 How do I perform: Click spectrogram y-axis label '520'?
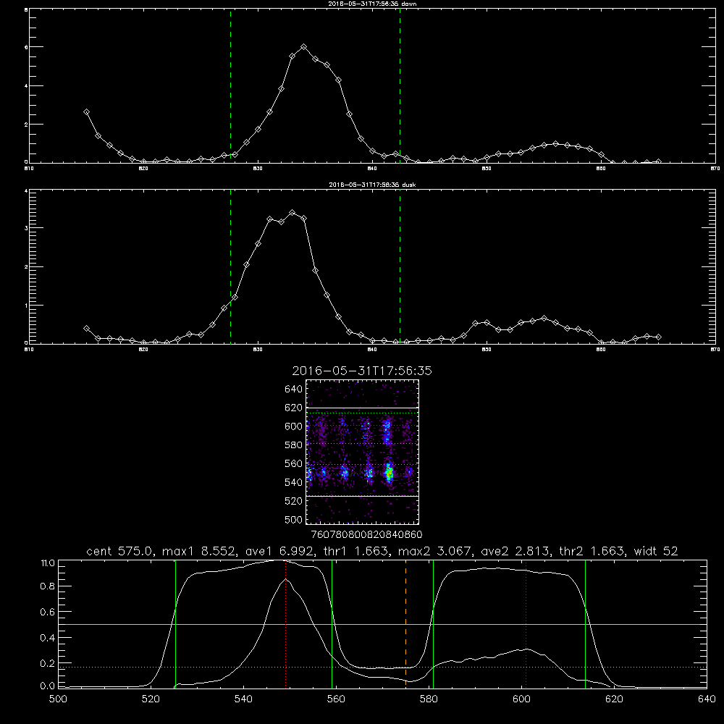pyautogui.click(x=294, y=501)
